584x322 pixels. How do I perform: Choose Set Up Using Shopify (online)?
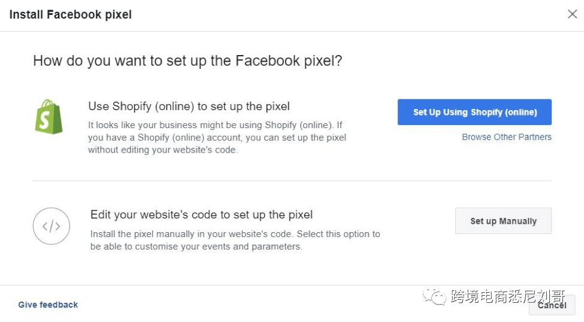(x=474, y=112)
